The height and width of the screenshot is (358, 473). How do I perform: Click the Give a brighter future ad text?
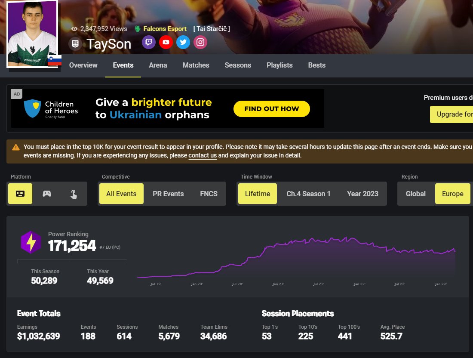click(x=154, y=109)
